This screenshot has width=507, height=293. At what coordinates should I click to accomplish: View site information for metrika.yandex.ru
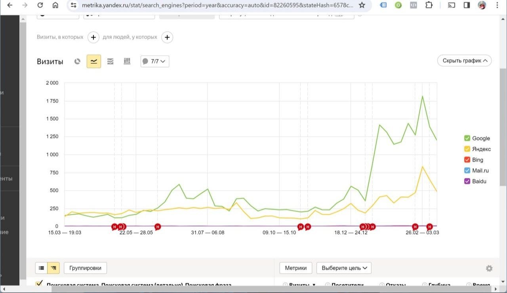click(x=74, y=6)
